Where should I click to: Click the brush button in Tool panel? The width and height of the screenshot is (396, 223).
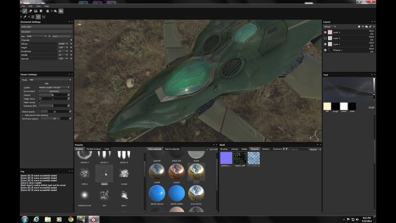(371, 107)
